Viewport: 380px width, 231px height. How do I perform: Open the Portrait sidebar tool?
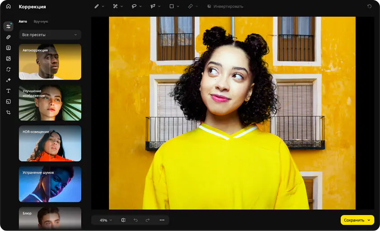[x=9, y=48]
